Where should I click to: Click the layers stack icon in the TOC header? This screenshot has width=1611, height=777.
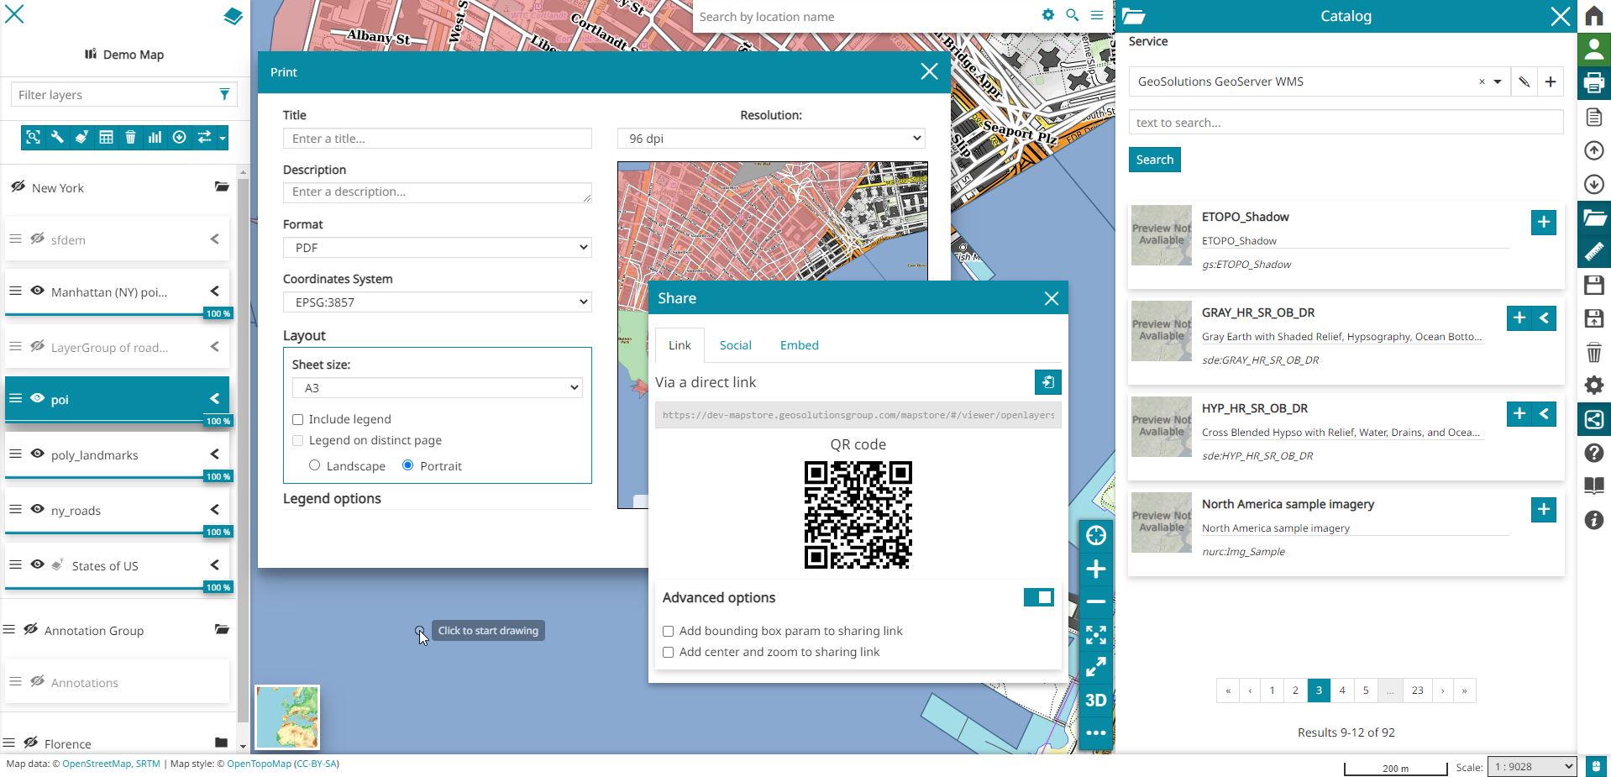(233, 16)
